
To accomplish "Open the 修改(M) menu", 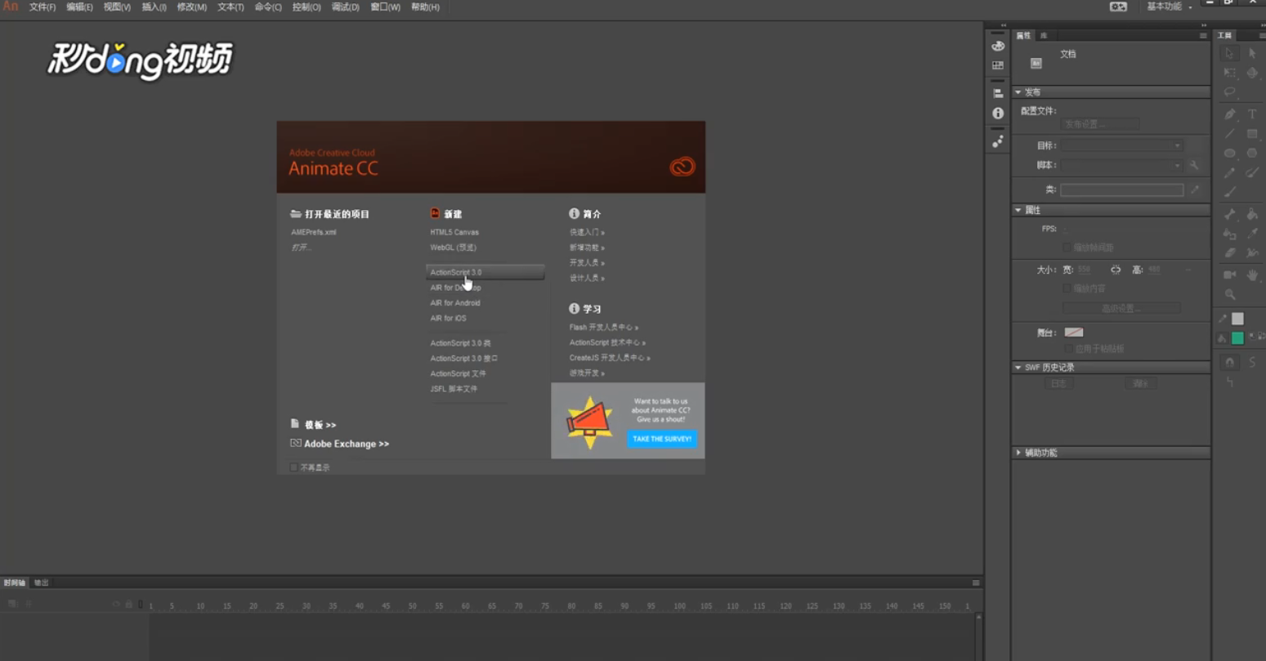I will coord(192,7).
